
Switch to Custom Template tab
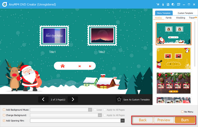185,13
